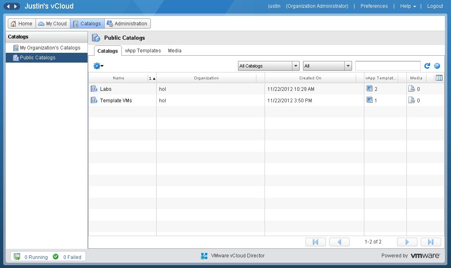Open Preferences

click(x=374, y=6)
